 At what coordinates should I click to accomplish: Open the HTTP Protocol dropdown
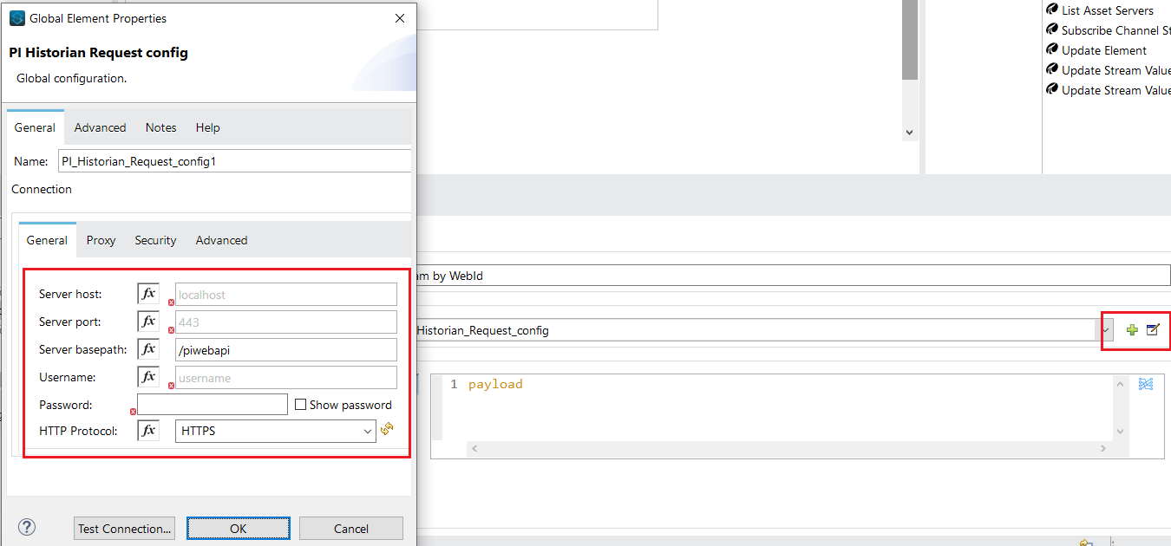click(x=369, y=430)
